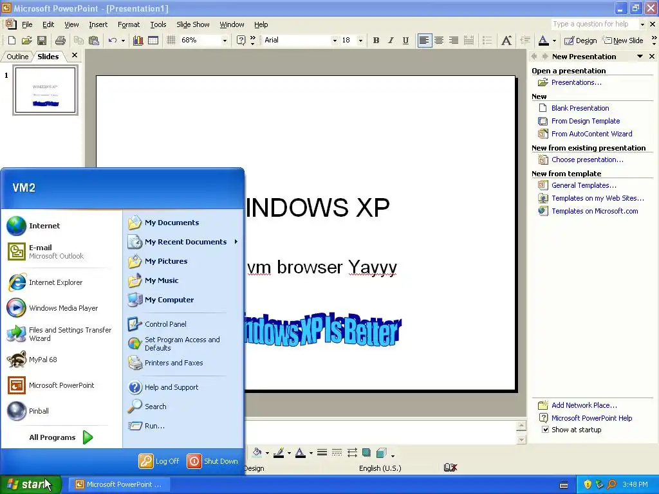Set Align Right text alignment
Viewport: 659px width, 494px height.
coord(454,41)
